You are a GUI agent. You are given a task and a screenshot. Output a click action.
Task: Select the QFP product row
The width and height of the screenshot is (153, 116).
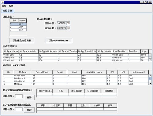(18, 27)
